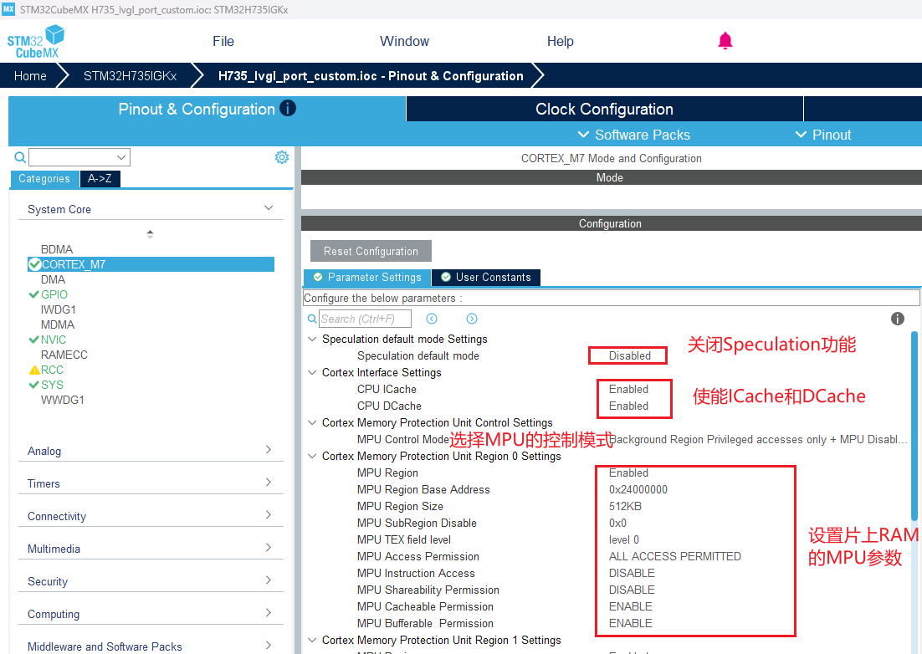
Task: Click the CPU DCache Enabled value
Action: click(x=628, y=406)
